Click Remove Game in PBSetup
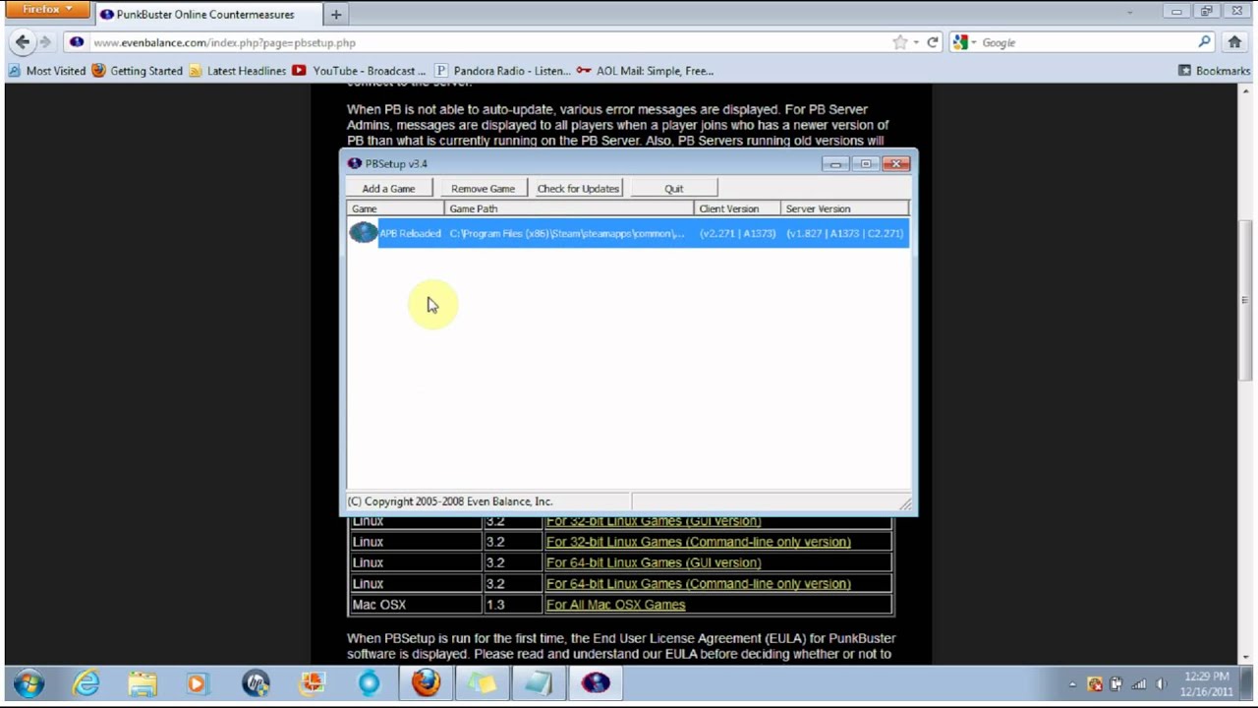Screen dimensions: 1258x708 [483, 188]
